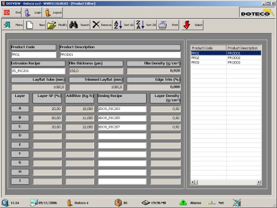Click the Product Description column header in list
The width and height of the screenshot is (277, 208).
tap(244, 48)
